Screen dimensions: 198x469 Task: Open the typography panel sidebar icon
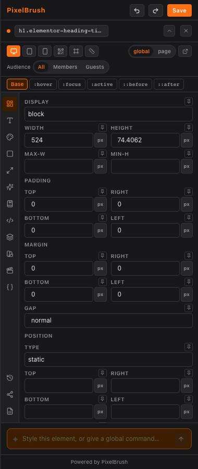point(10,120)
